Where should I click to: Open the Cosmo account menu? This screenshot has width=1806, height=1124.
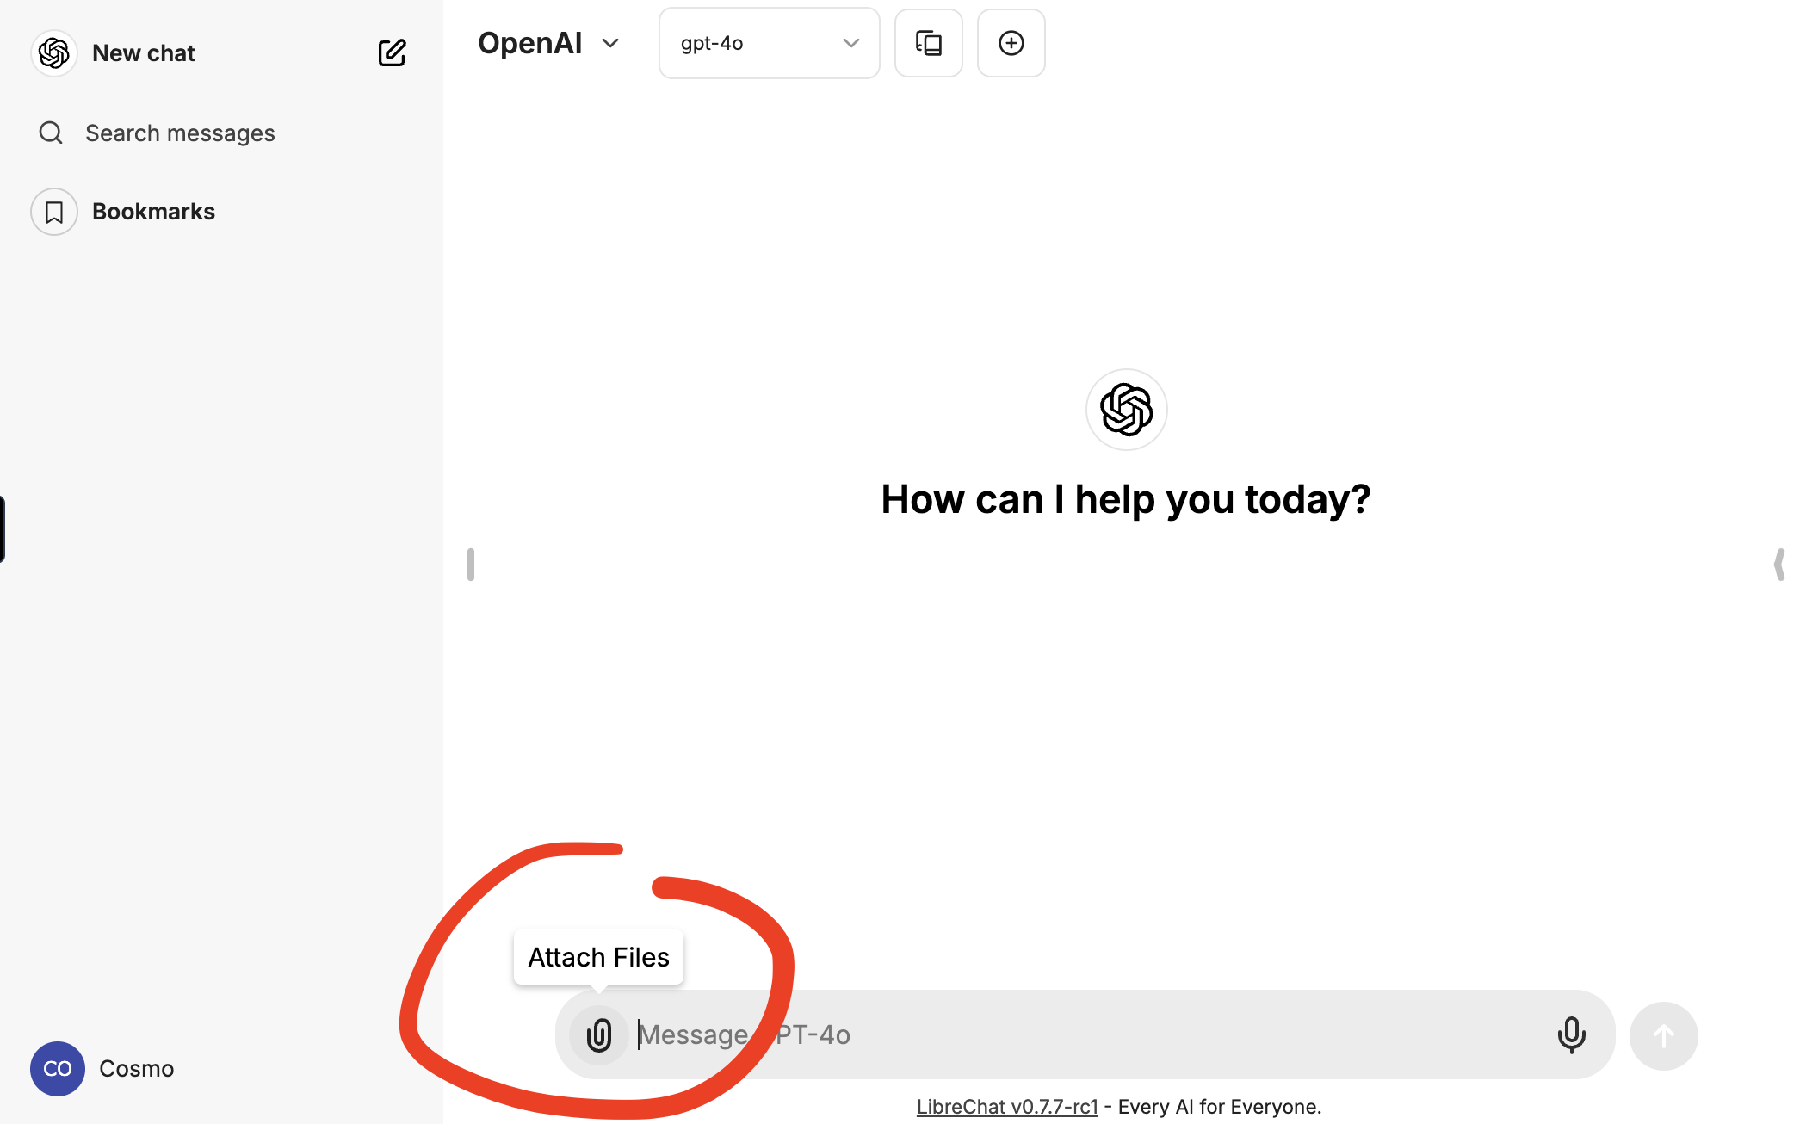click(x=103, y=1068)
